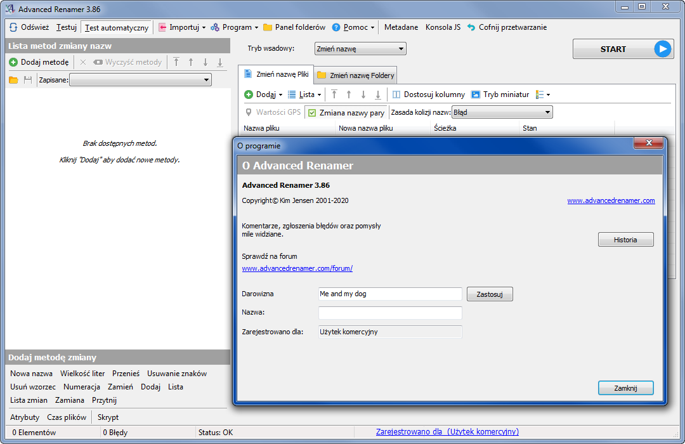
Task: Click the open folder icon beside Zapisane
Action: pos(13,80)
